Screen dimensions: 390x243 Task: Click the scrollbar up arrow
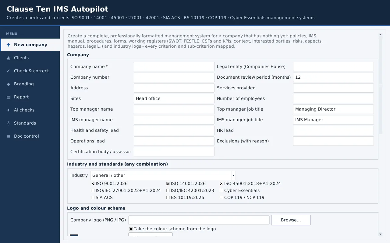click(380, 35)
